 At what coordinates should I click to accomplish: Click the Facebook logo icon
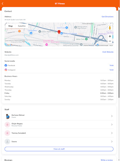click(x=6, y=65)
